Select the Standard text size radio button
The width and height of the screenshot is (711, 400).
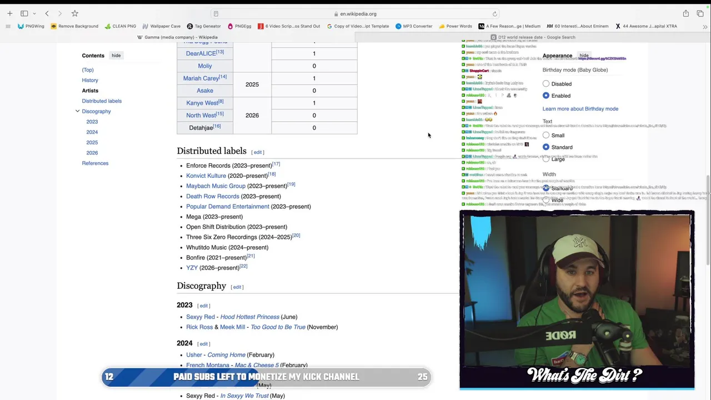click(546, 147)
